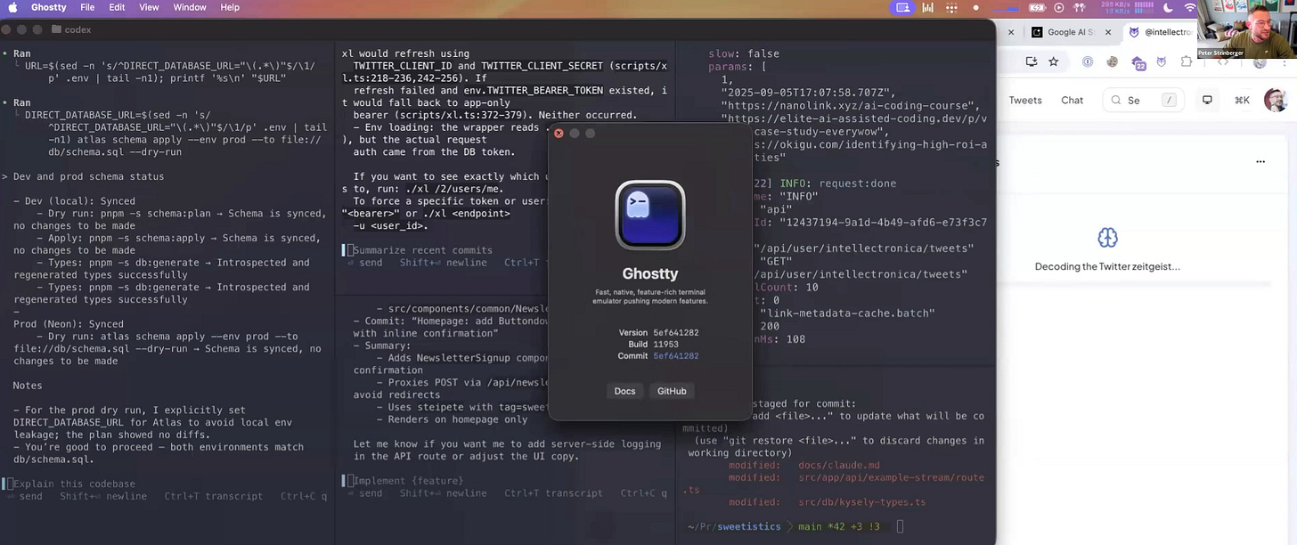
Task: Click the GitHub button in About dialog
Action: [x=672, y=391]
